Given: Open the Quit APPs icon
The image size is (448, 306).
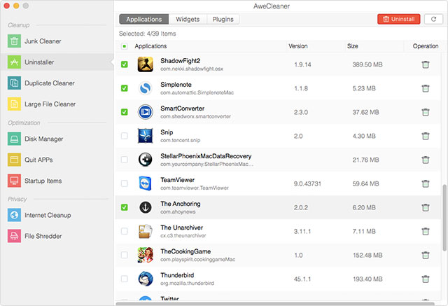Looking at the screenshot, I should [15, 160].
